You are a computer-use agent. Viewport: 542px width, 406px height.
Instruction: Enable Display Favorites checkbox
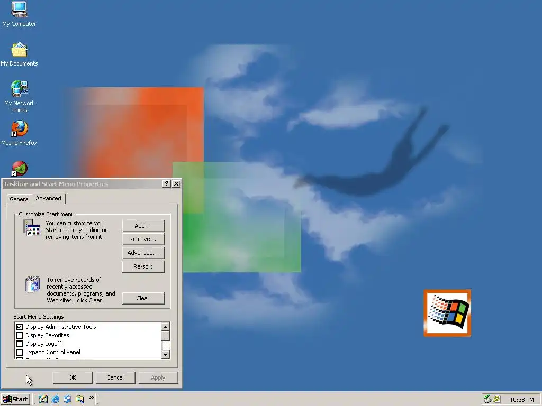pos(20,335)
